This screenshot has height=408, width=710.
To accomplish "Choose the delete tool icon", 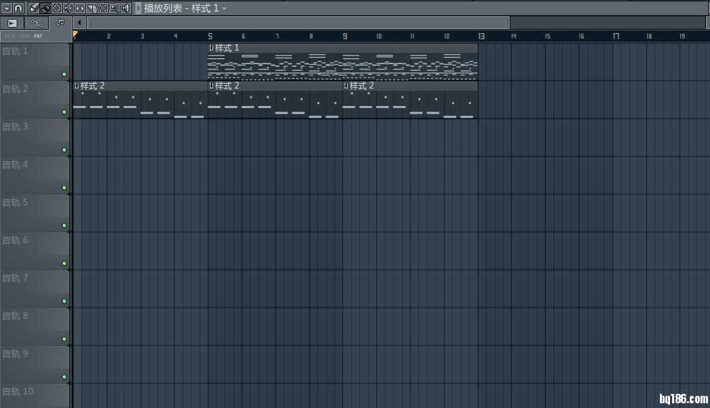I will pyautogui.click(x=57, y=8).
